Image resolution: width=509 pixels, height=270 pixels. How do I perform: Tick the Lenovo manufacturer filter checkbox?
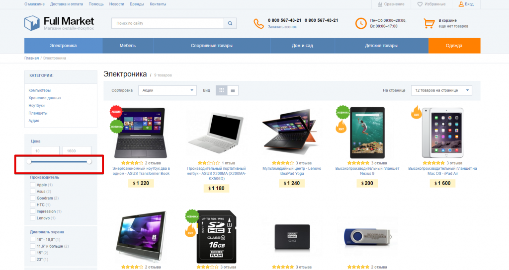(x=32, y=218)
